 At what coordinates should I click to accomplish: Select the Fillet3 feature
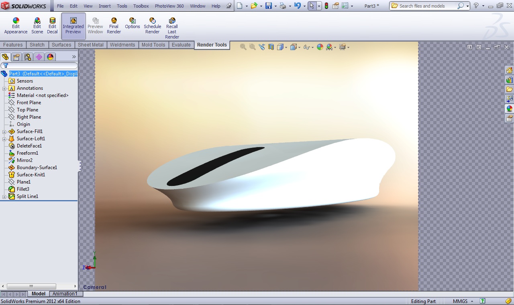tap(23, 189)
